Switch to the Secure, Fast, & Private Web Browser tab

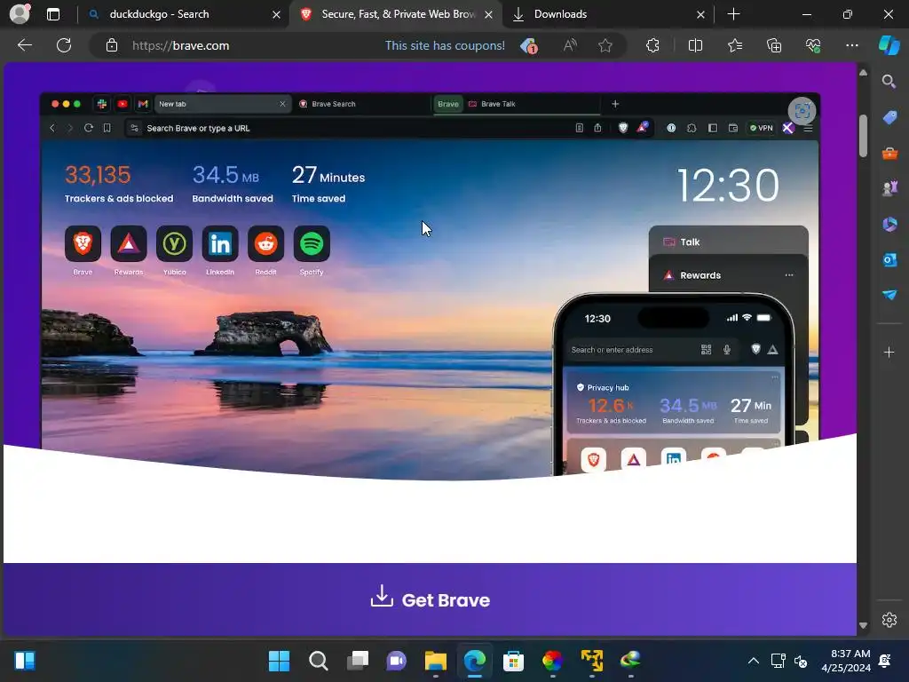[x=397, y=14]
